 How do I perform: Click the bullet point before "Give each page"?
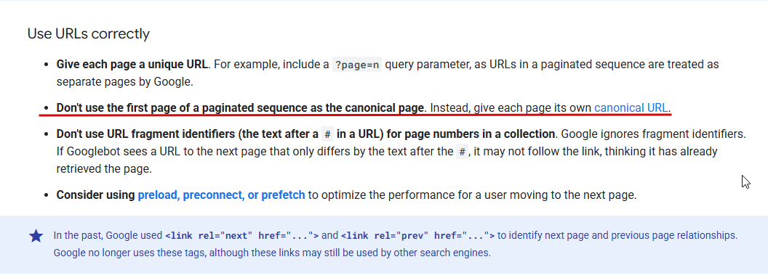pyautogui.click(x=46, y=65)
